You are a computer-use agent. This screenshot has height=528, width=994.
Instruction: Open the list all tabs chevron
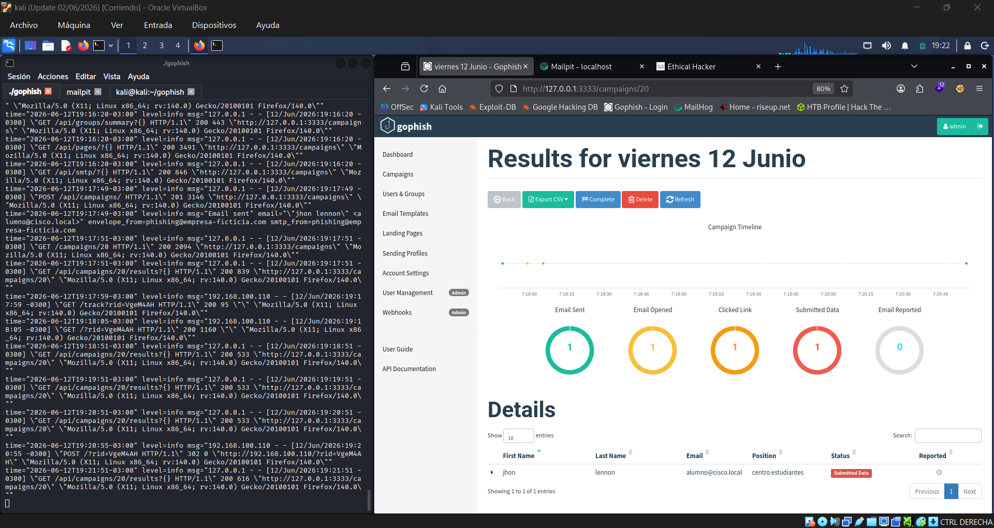(914, 66)
